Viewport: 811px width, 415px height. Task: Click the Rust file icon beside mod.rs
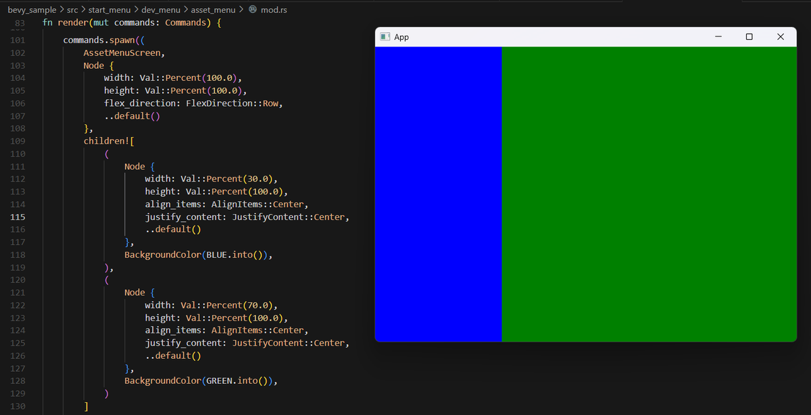tap(253, 10)
